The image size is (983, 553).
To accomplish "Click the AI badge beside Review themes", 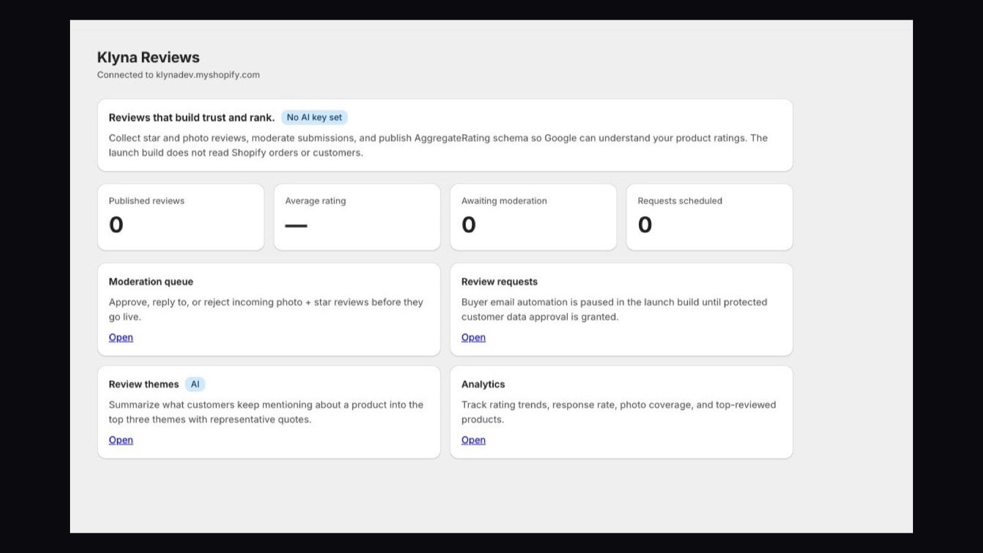I will [195, 384].
